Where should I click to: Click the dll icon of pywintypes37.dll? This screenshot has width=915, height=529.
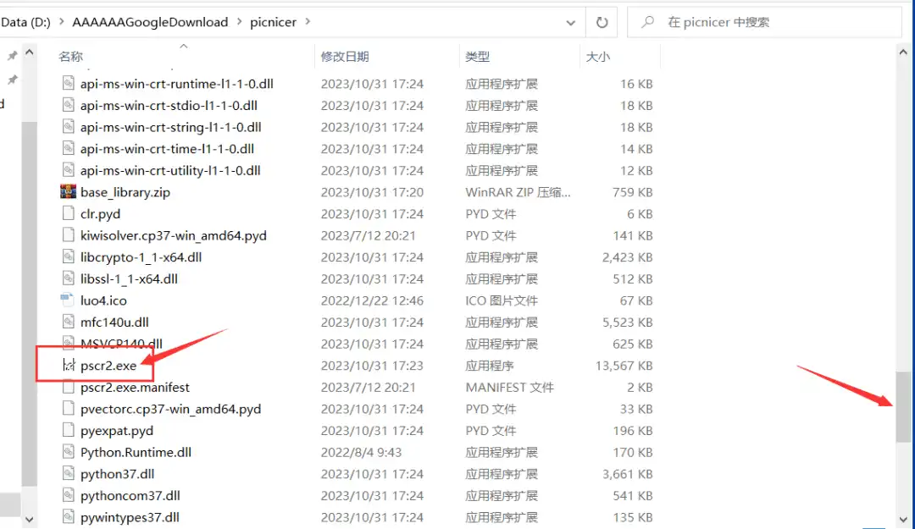tap(69, 517)
